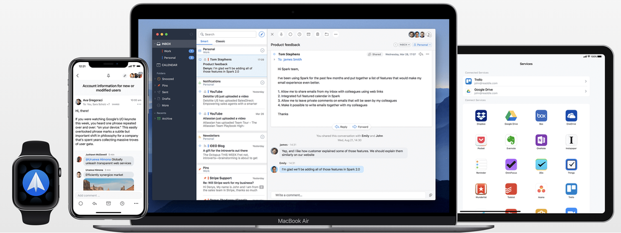Tap the Add comment field on iPhone
The width and height of the screenshot is (621, 233).
click(109, 195)
